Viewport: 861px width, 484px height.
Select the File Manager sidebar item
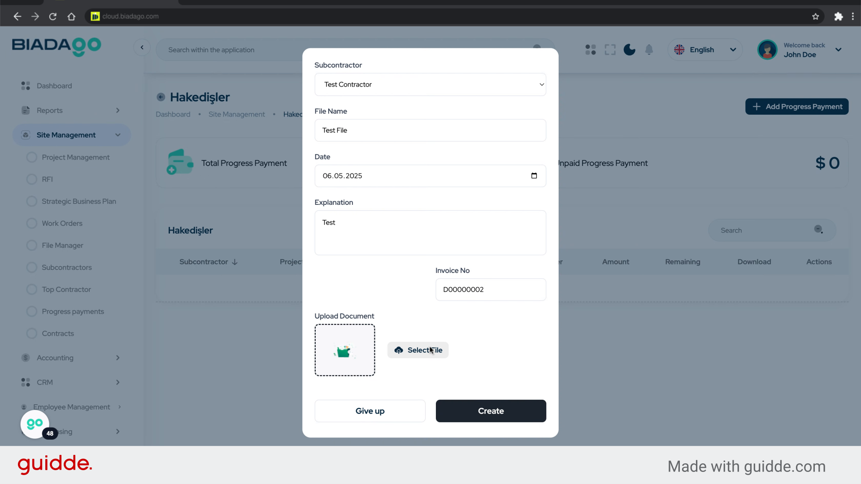coord(62,246)
